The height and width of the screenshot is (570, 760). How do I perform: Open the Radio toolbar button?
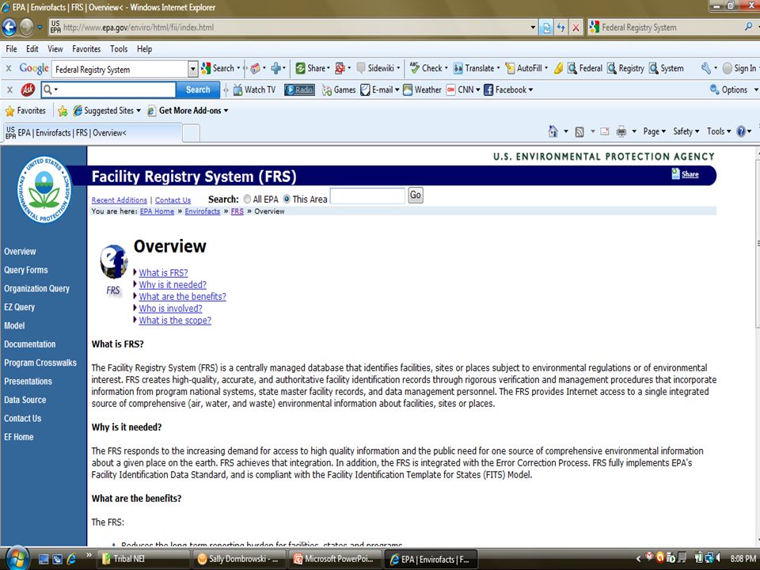299,89
